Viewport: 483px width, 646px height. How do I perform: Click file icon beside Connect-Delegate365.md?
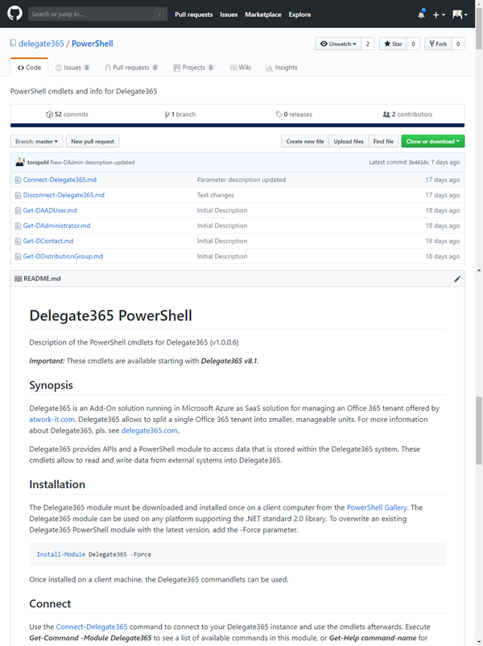pos(18,180)
